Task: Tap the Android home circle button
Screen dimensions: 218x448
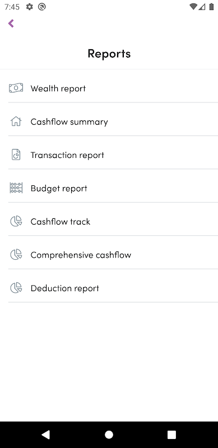Action: [x=109, y=435]
